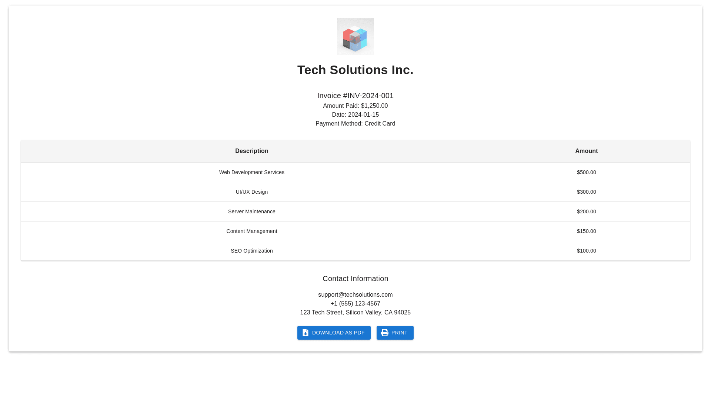Viewport: 711px width, 400px height.
Task: Click the 123 Tech Street address
Action: (x=355, y=313)
